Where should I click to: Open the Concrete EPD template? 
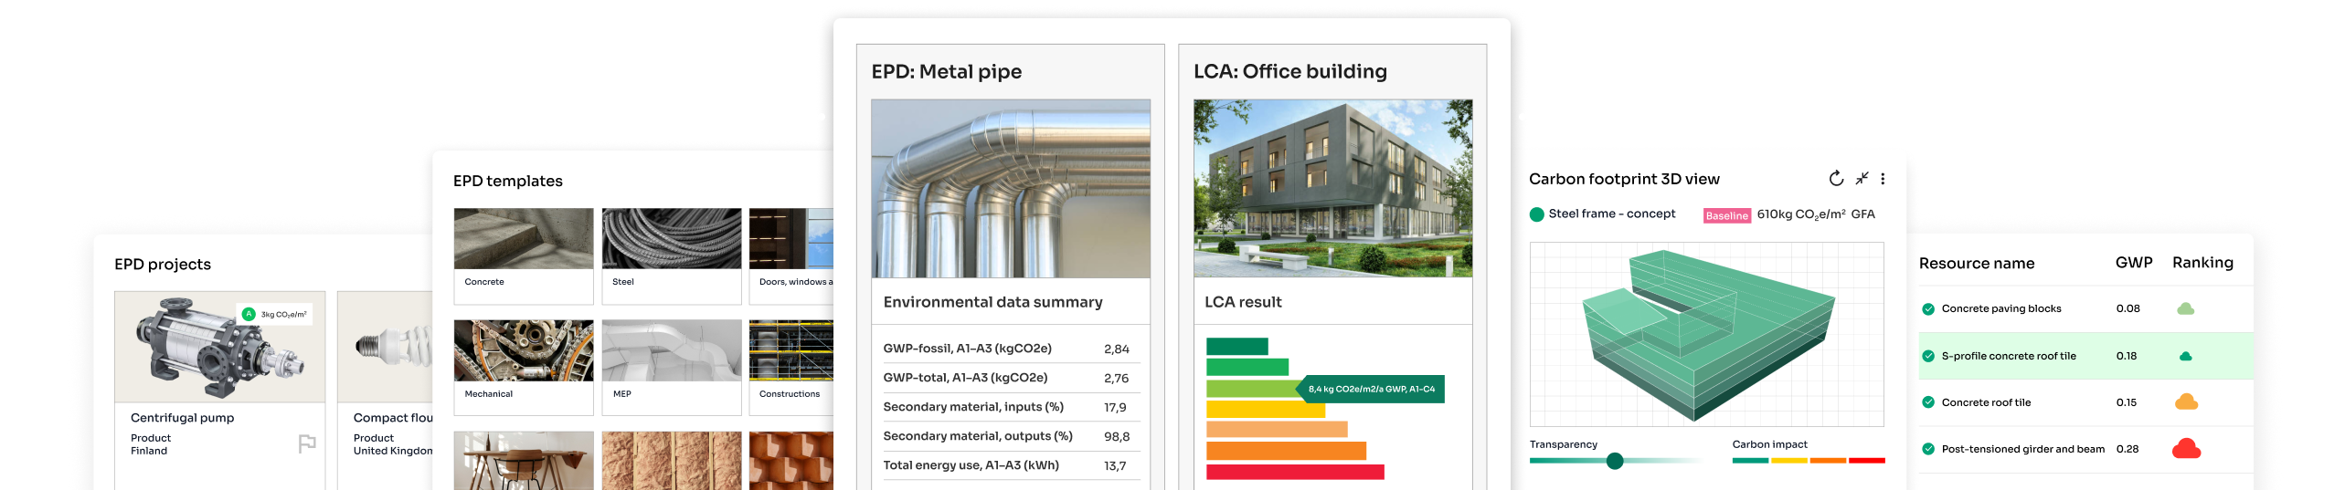click(x=524, y=255)
